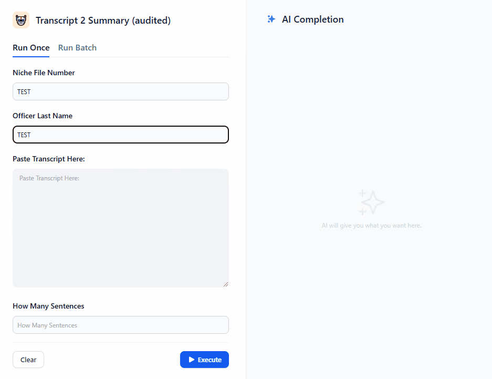Click the "AI will give you what you want here" text

click(371, 226)
